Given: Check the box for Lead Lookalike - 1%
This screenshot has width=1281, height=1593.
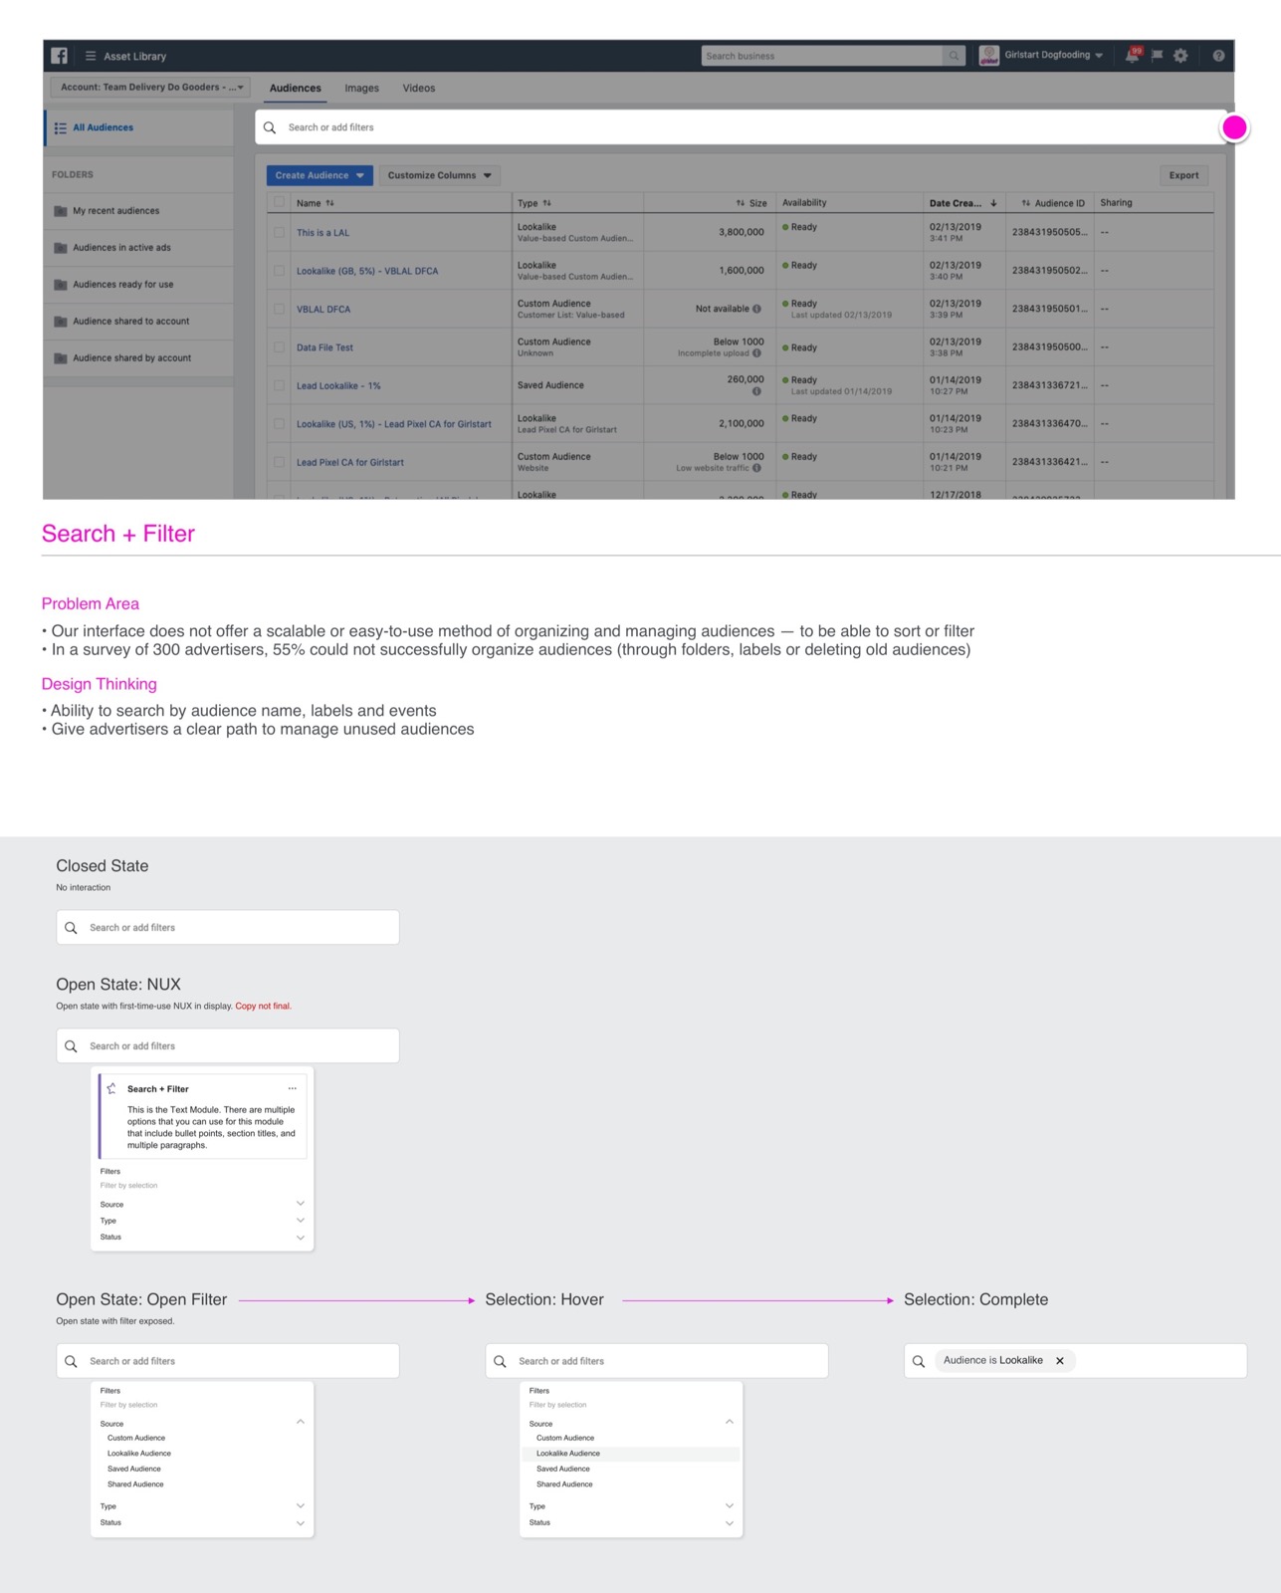Looking at the screenshot, I should (x=279, y=385).
